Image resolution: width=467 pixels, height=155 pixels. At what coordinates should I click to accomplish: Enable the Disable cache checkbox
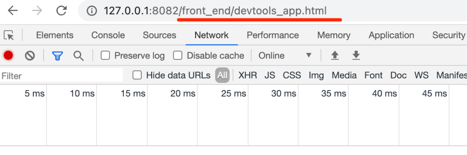pyautogui.click(x=178, y=56)
